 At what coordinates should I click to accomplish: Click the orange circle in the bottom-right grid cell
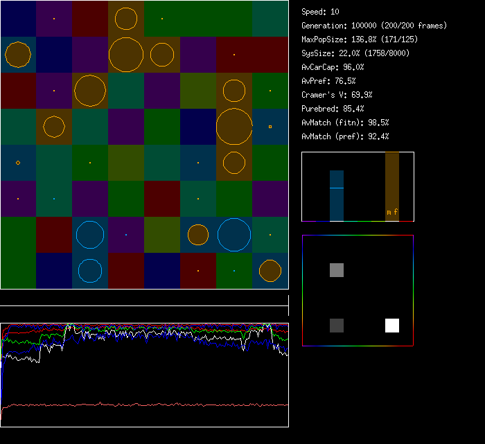pyautogui.click(x=270, y=271)
